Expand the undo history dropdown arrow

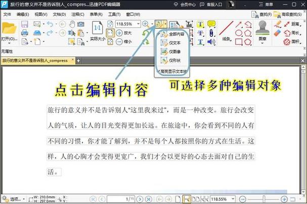click(56, 24)
